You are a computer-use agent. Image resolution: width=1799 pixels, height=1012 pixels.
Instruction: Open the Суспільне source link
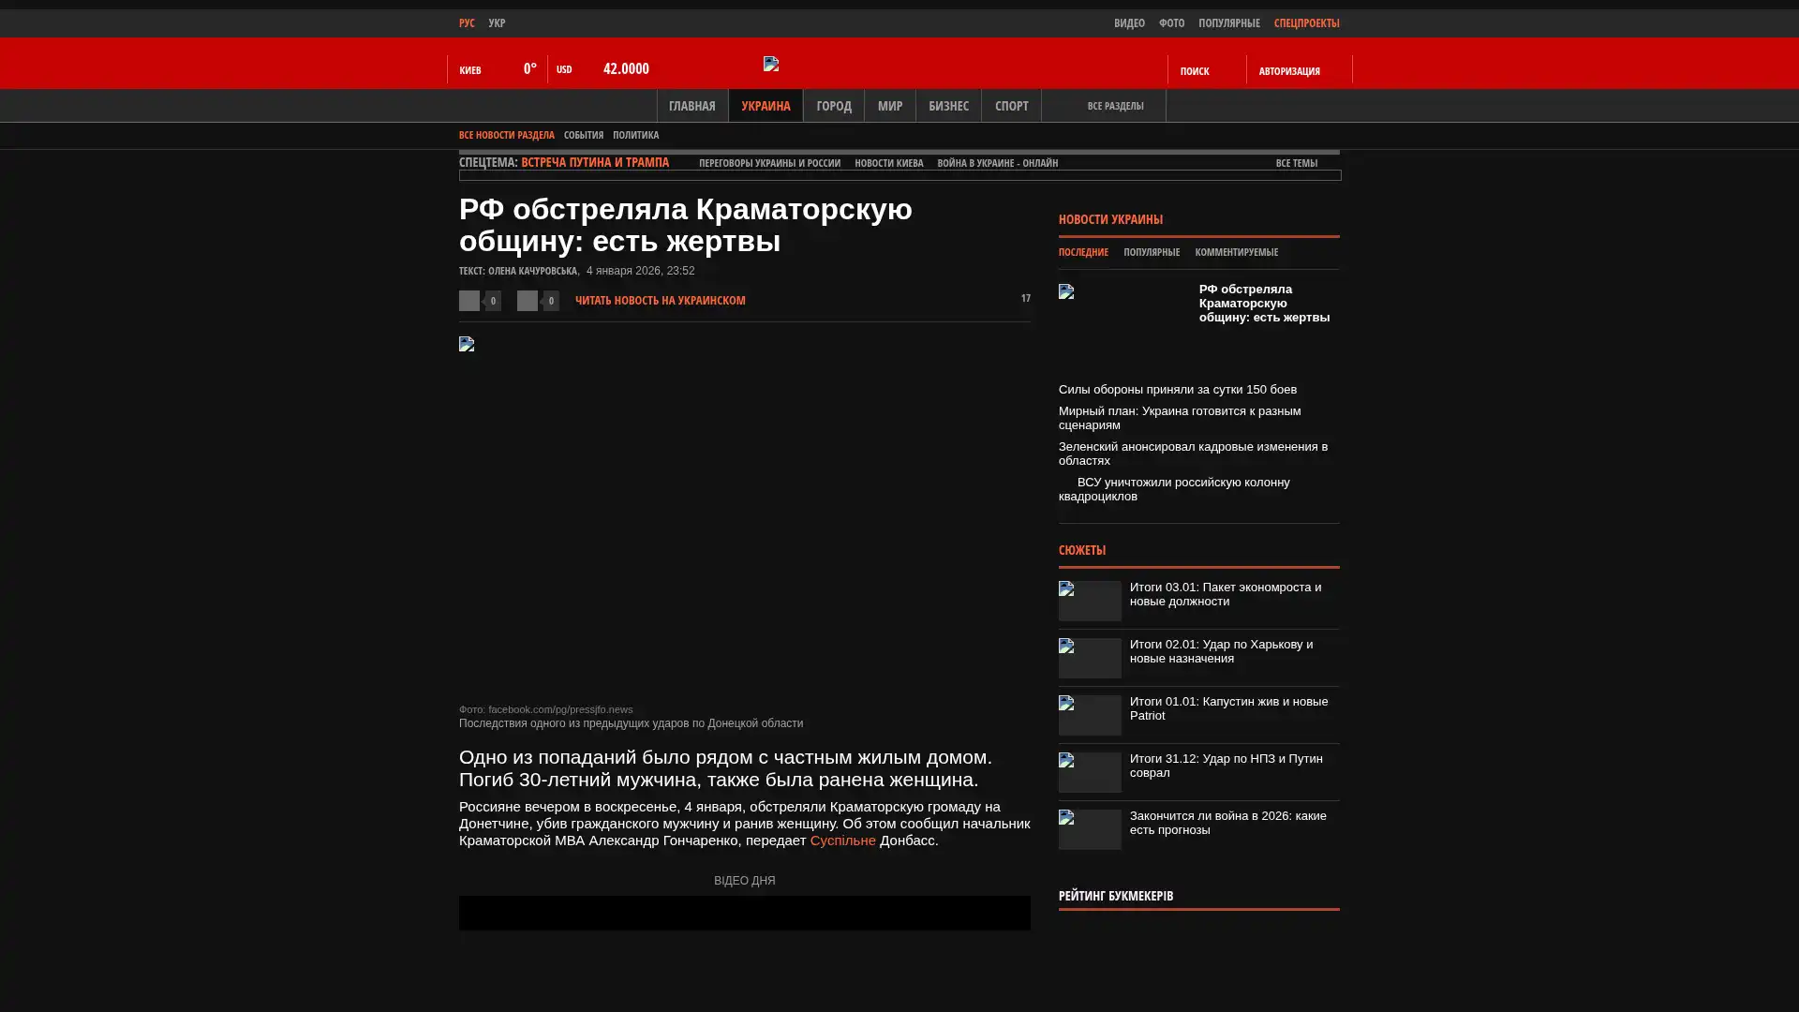[842, 841]
